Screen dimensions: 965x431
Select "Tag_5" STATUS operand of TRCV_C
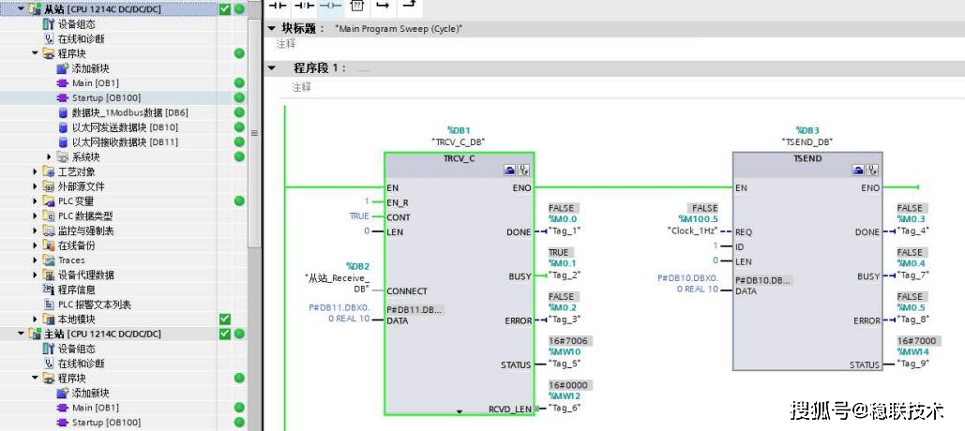565,364
